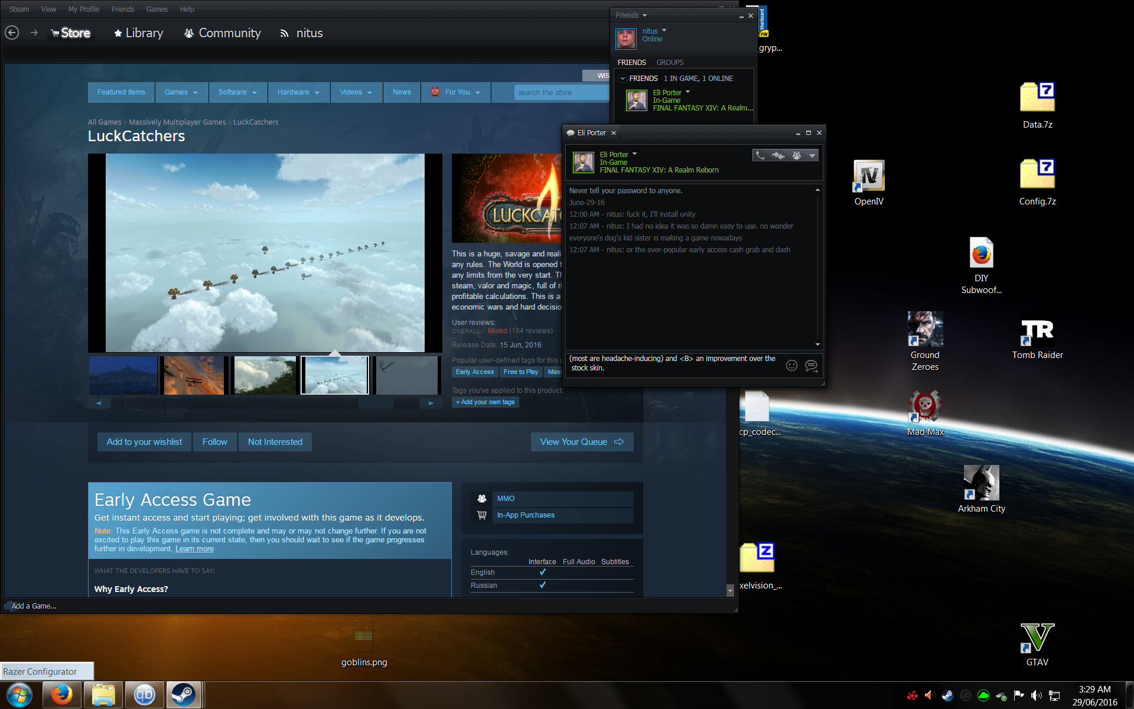Viewport: 1134px width, 709px height.
Task: Open the Steam menu
Action: (x=19, y=9)
